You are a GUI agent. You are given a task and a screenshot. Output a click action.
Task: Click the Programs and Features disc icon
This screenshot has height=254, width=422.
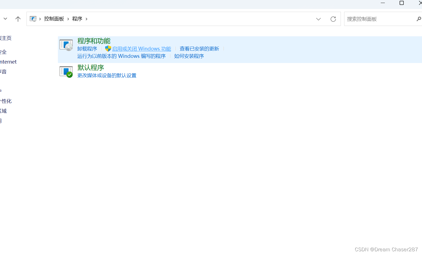pos(66,45)
